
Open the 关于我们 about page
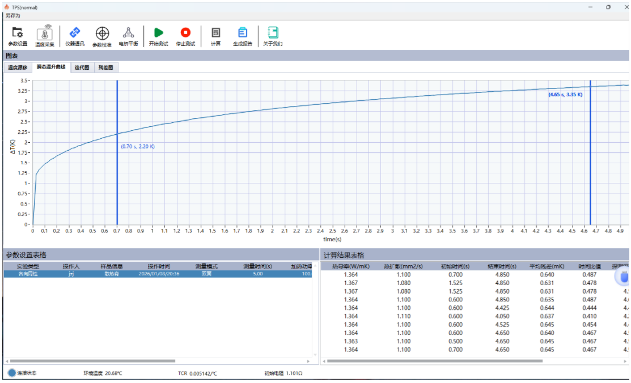273,36
